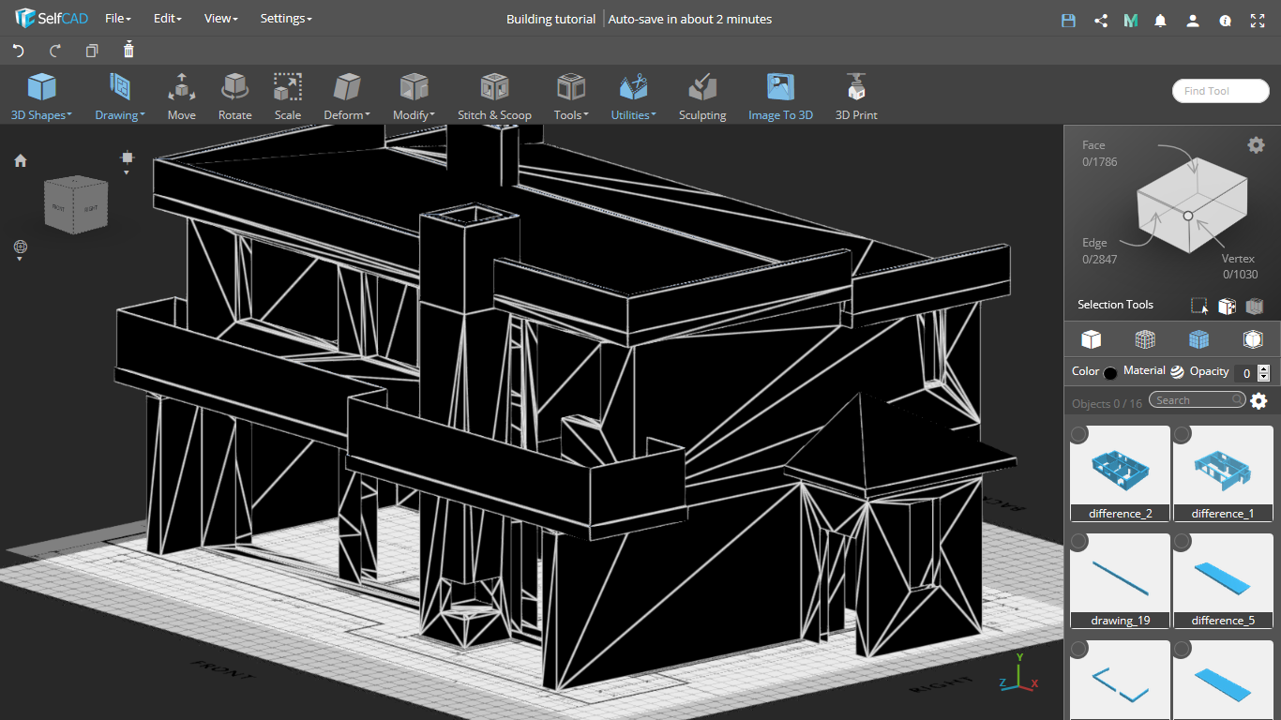Click the Find Tool search box
The image size is (1281, 720).
coord(1220,91)
